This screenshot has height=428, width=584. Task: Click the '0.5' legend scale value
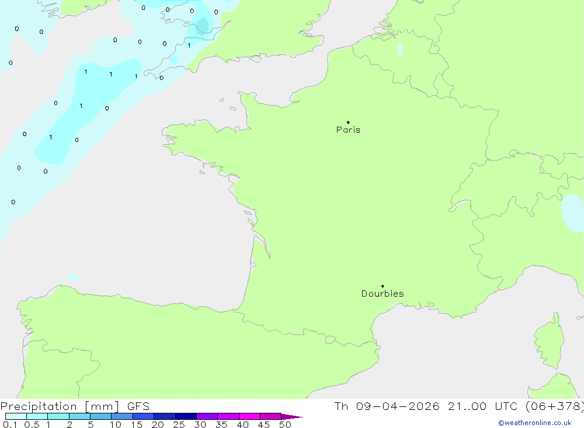point(32,424)
